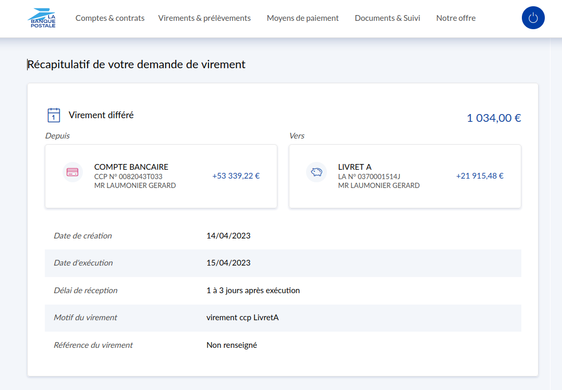Select the LIVRET A destination account card
Image resolution: width=562 pixels, height=390 pixels.
pyautogui.click(x=405, y=177)
